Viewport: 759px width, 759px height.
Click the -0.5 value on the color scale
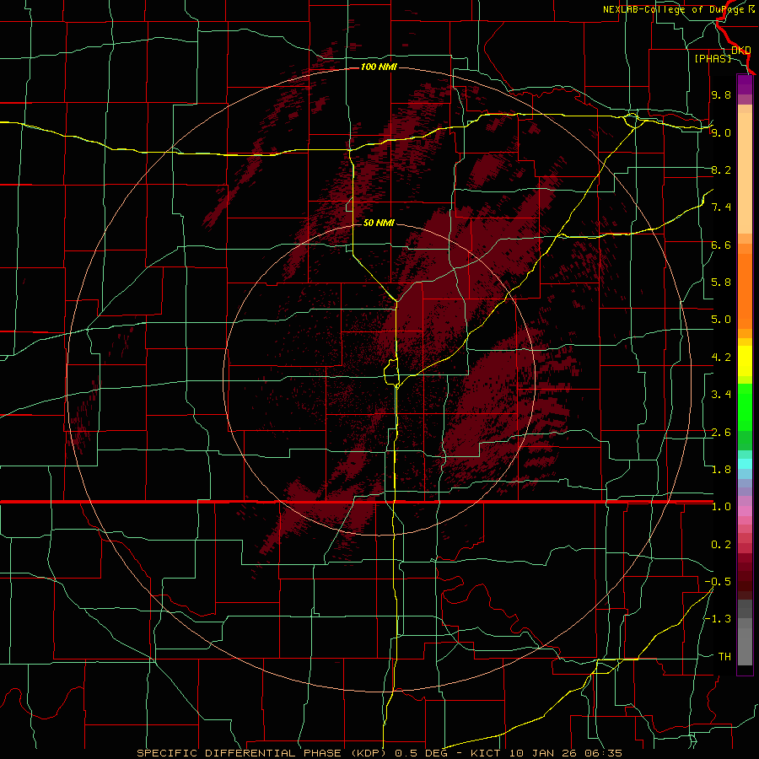click(x=718, y=582)
